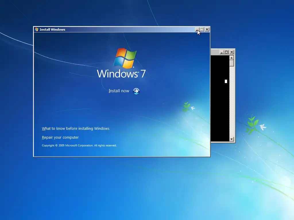Screen dimensions: 294x220
Task: Click the Install Windows title text
Action: (x=52, y=30)
